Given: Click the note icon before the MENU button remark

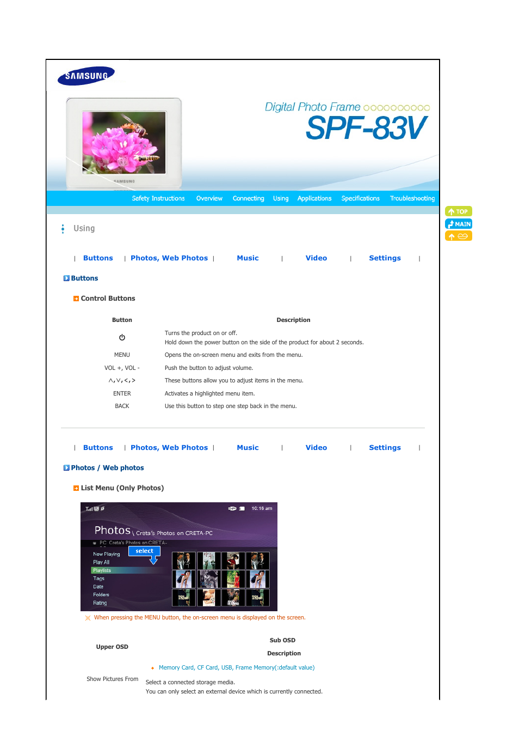Looking at the screenshot, I should point(88,618).
